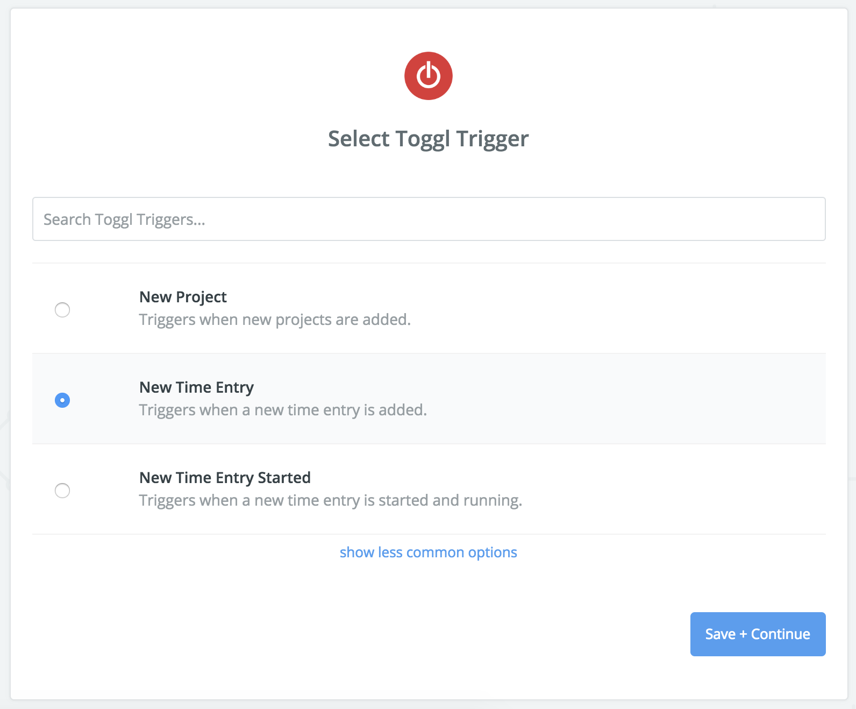Collapse with show less common options link
Image resolution: width=856 pixels, height=709 pixels.
coord(429,552)
